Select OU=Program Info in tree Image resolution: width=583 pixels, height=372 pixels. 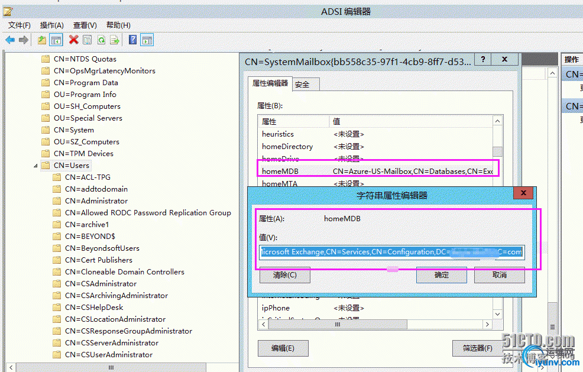tap(85, 95)
